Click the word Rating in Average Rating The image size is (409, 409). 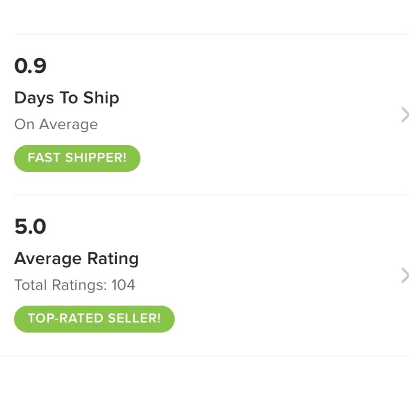point(113,259)
